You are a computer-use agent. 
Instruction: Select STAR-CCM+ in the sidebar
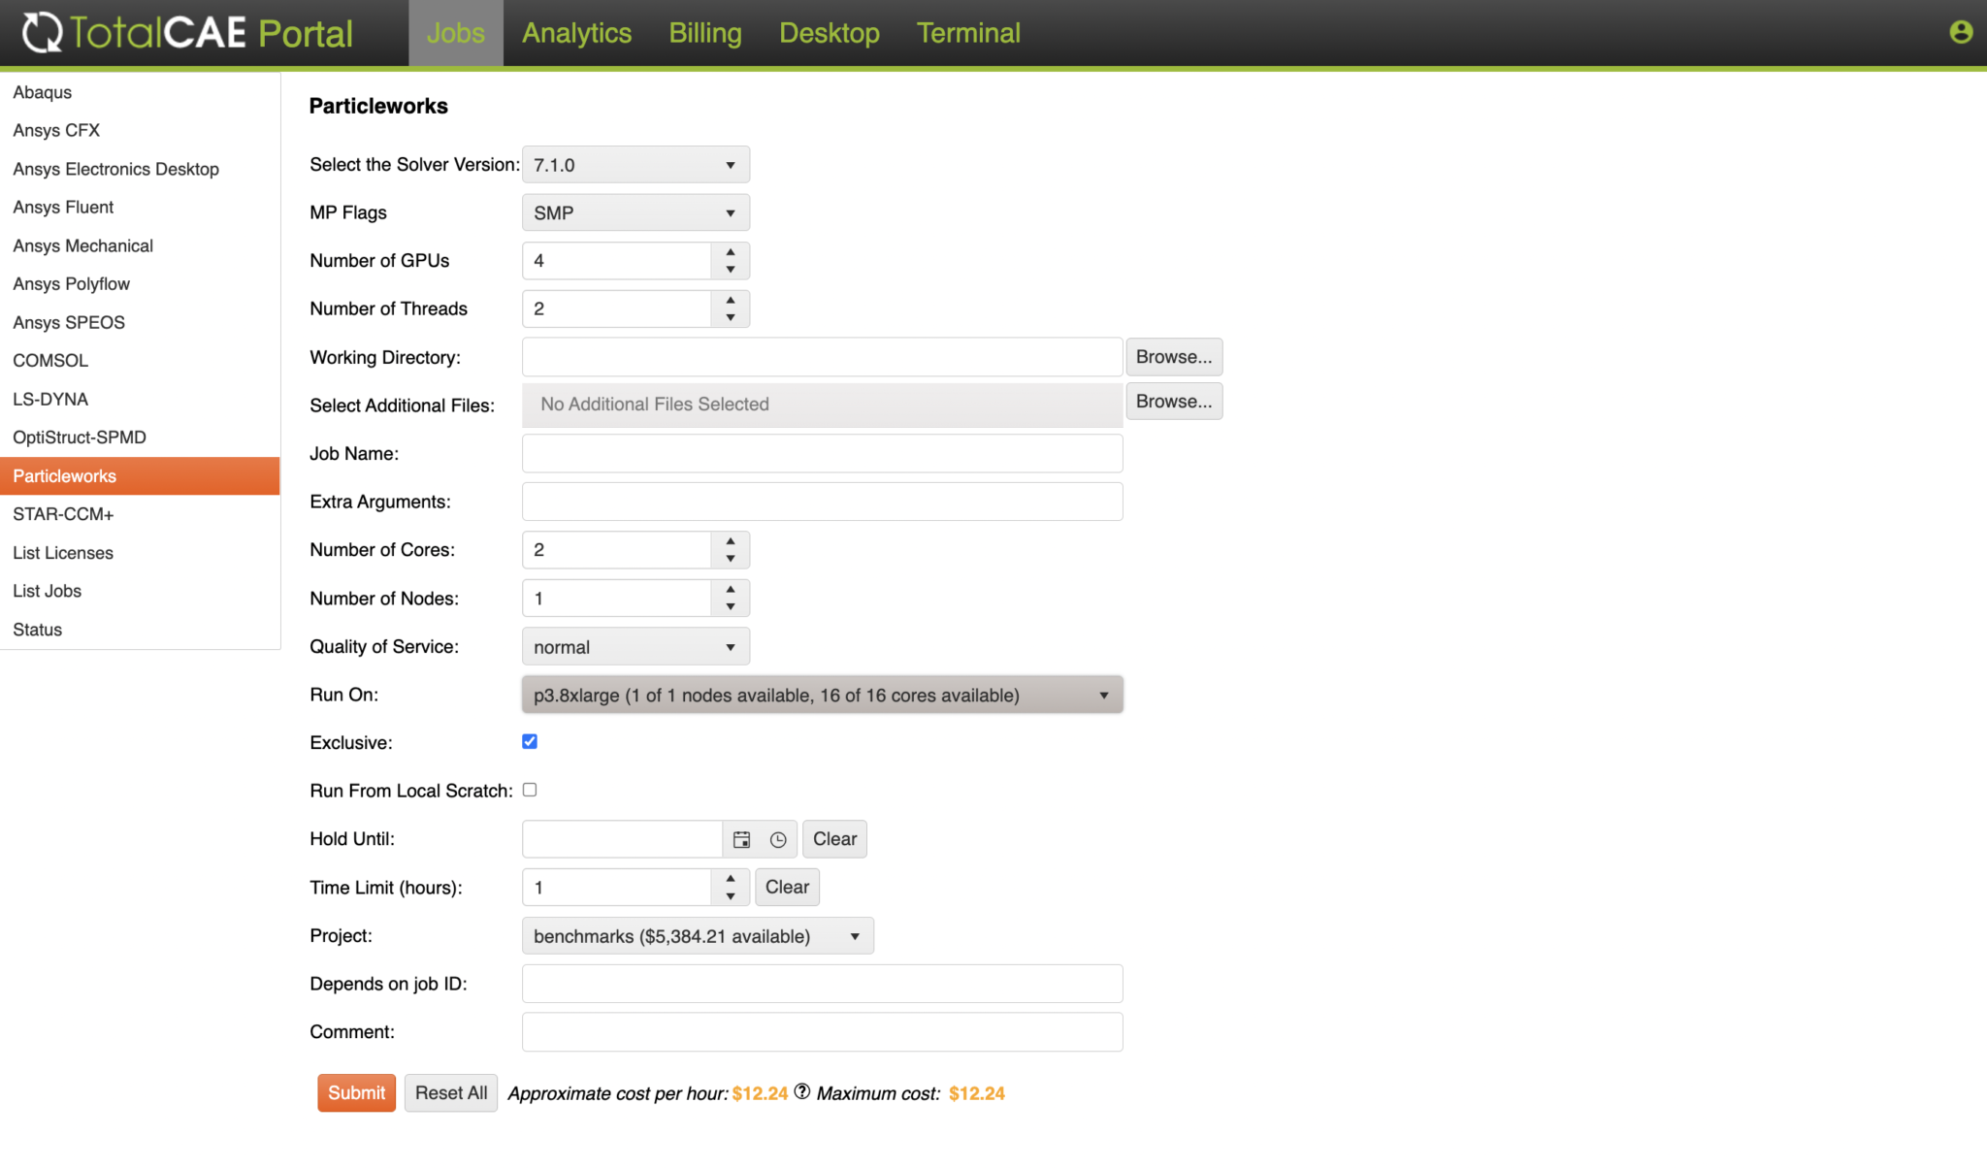[63, 514]
